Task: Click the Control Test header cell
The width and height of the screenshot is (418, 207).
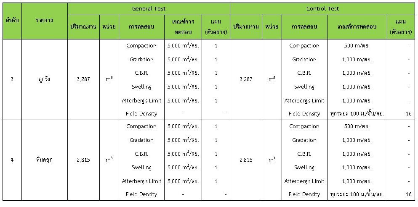Action: click(323, 8)
